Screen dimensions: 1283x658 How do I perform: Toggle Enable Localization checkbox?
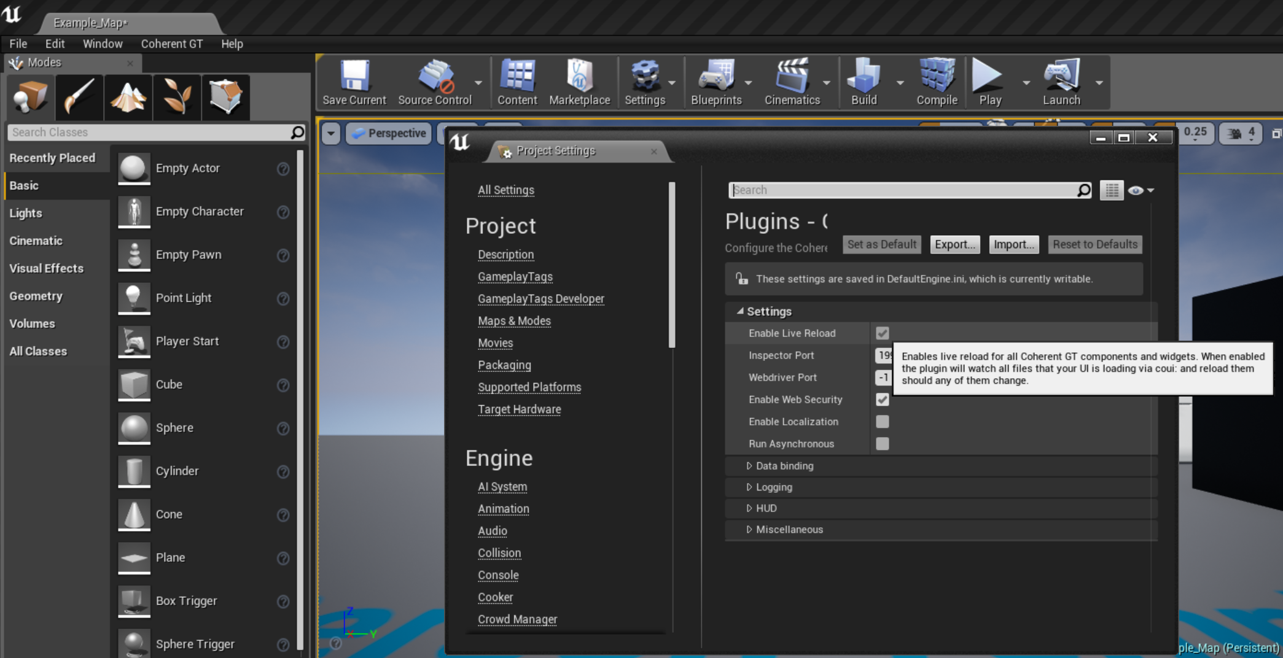click(x=883, y=422)
